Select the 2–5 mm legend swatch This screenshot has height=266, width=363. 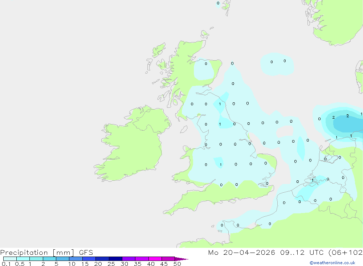[x=49, y=259]
